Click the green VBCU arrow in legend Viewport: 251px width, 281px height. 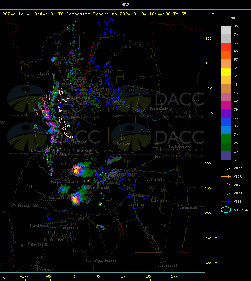(226, 193)
